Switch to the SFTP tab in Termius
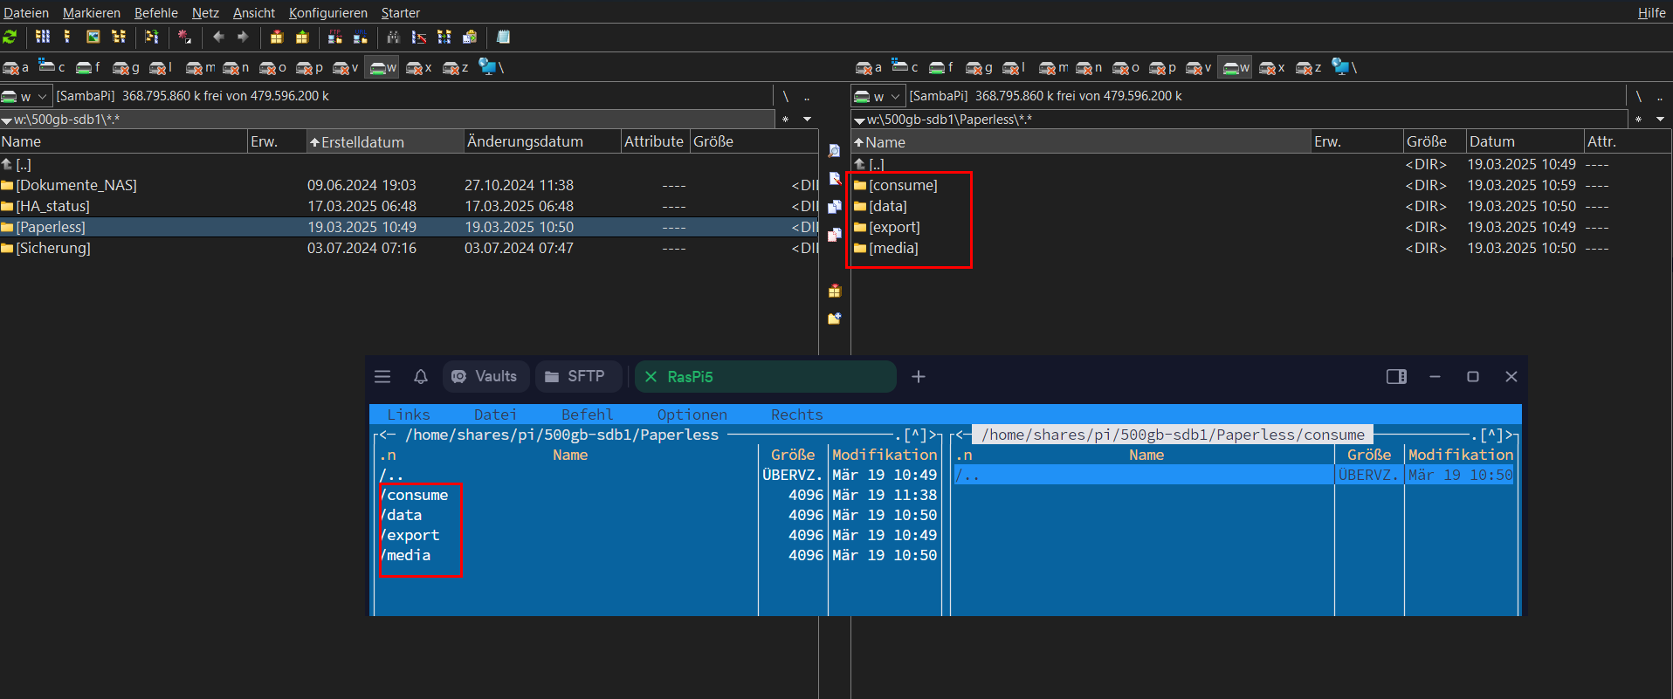The width and height of the screenshot is (1673, 699). click(577, 376)
